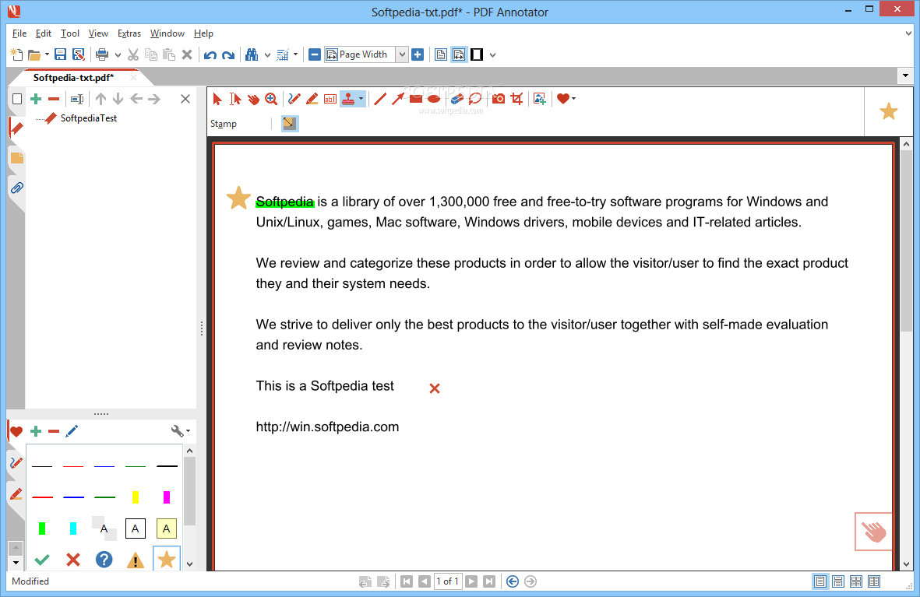The width and height of the screenshot is (920, 597).
Task: Select the Text Select cursor tool
Action: tap(235, 99)
